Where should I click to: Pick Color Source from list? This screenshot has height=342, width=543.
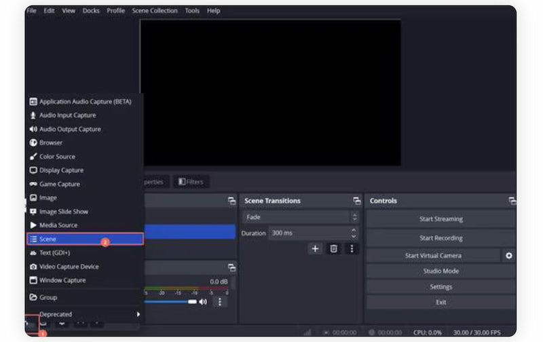(85, 157)
